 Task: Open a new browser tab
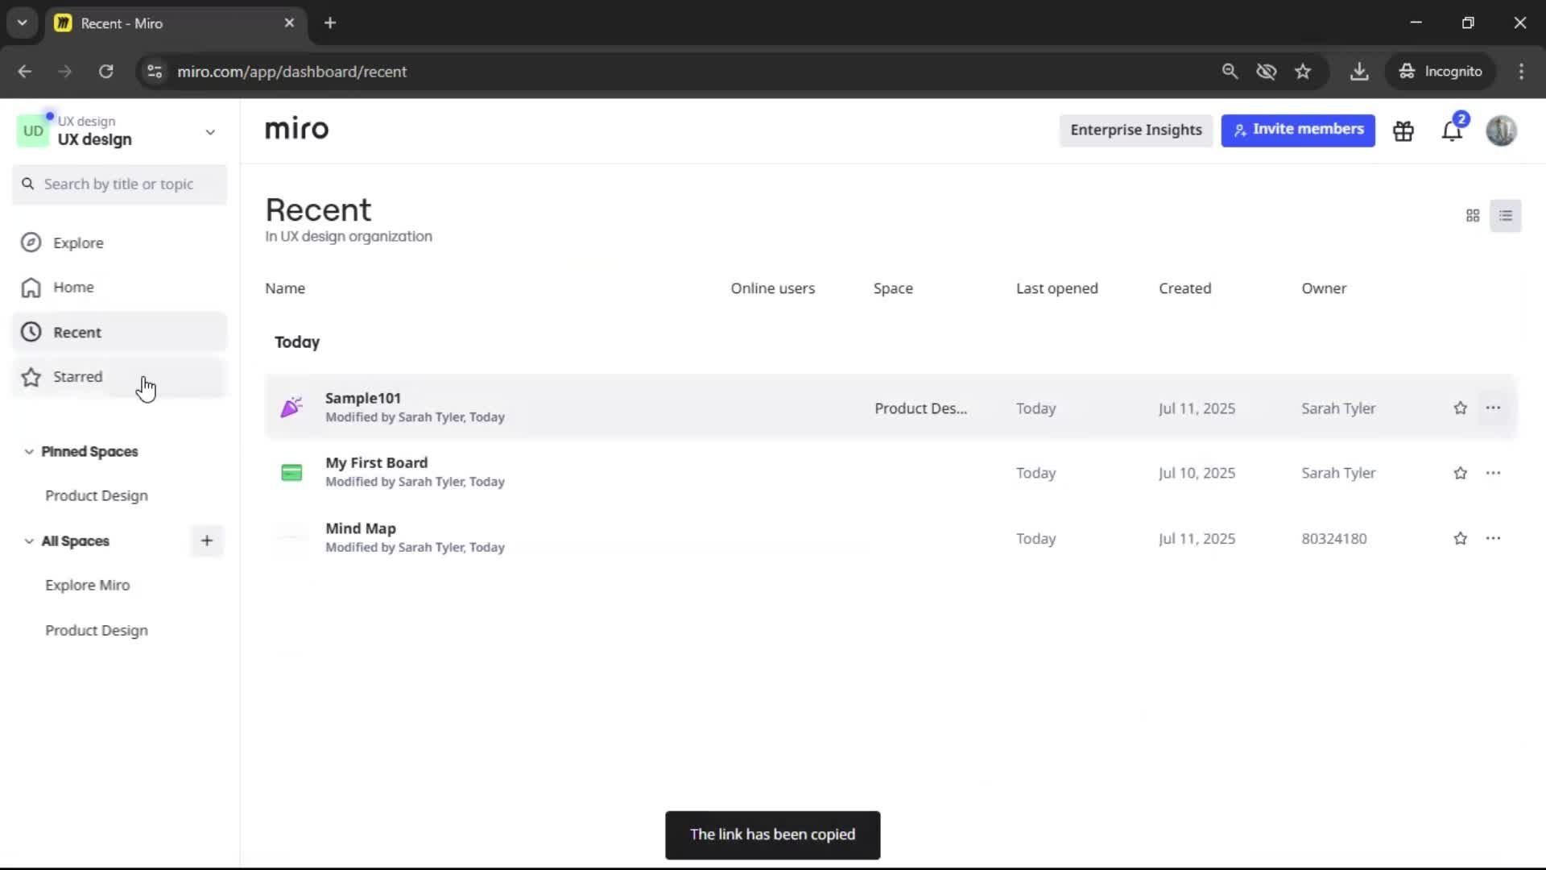(330, 23)
